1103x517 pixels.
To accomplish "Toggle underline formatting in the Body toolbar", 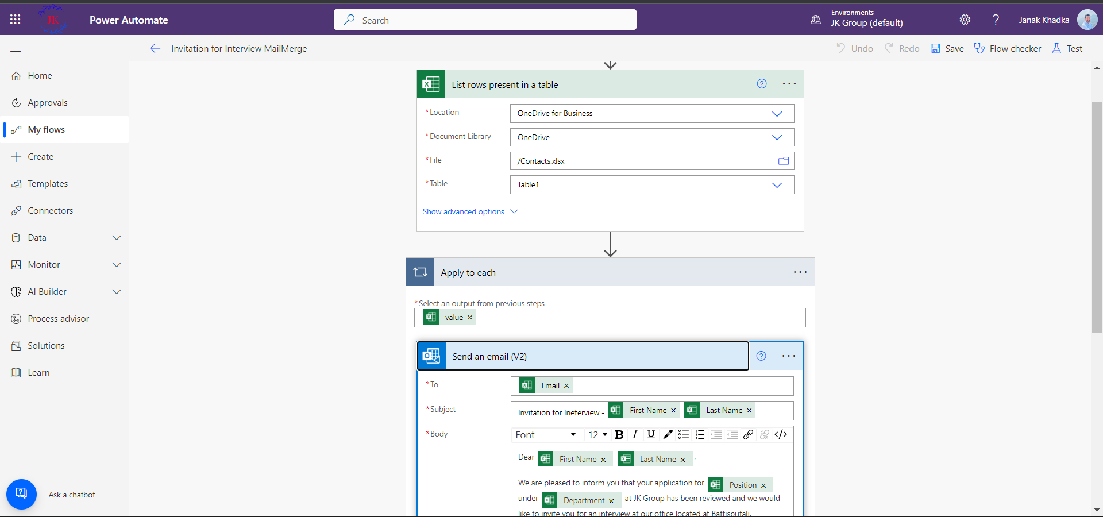I will click(x=651, y=435).
